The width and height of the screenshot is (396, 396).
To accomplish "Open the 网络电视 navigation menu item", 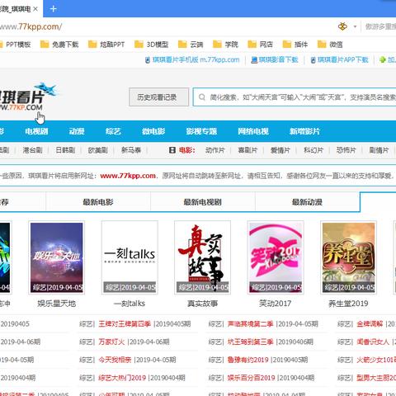I will click(x=253, y=131).
